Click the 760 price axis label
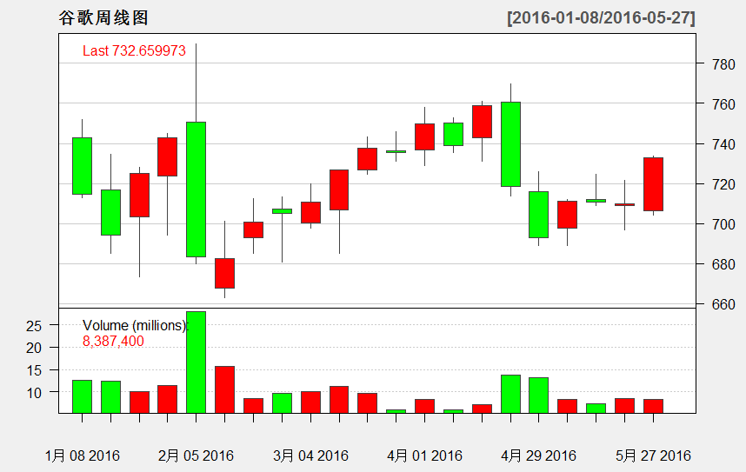The image size is (746, 472). tap(723, 104)
